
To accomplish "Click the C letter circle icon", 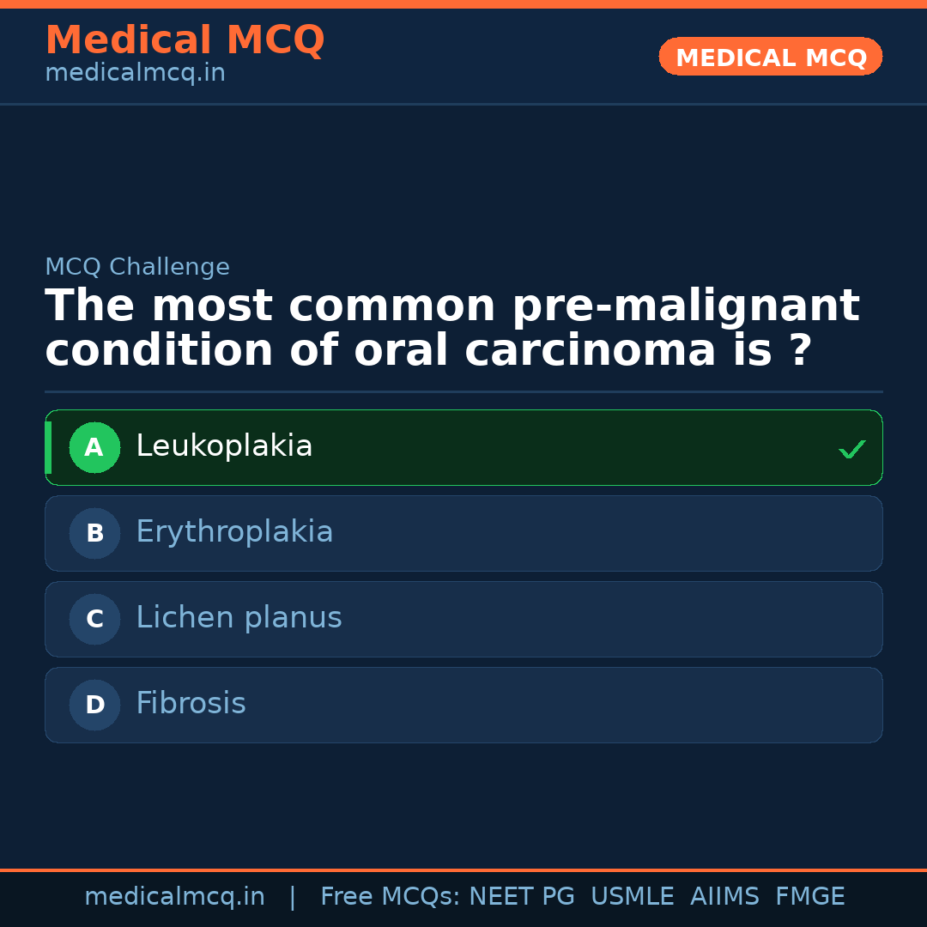I will pos(94,619).
